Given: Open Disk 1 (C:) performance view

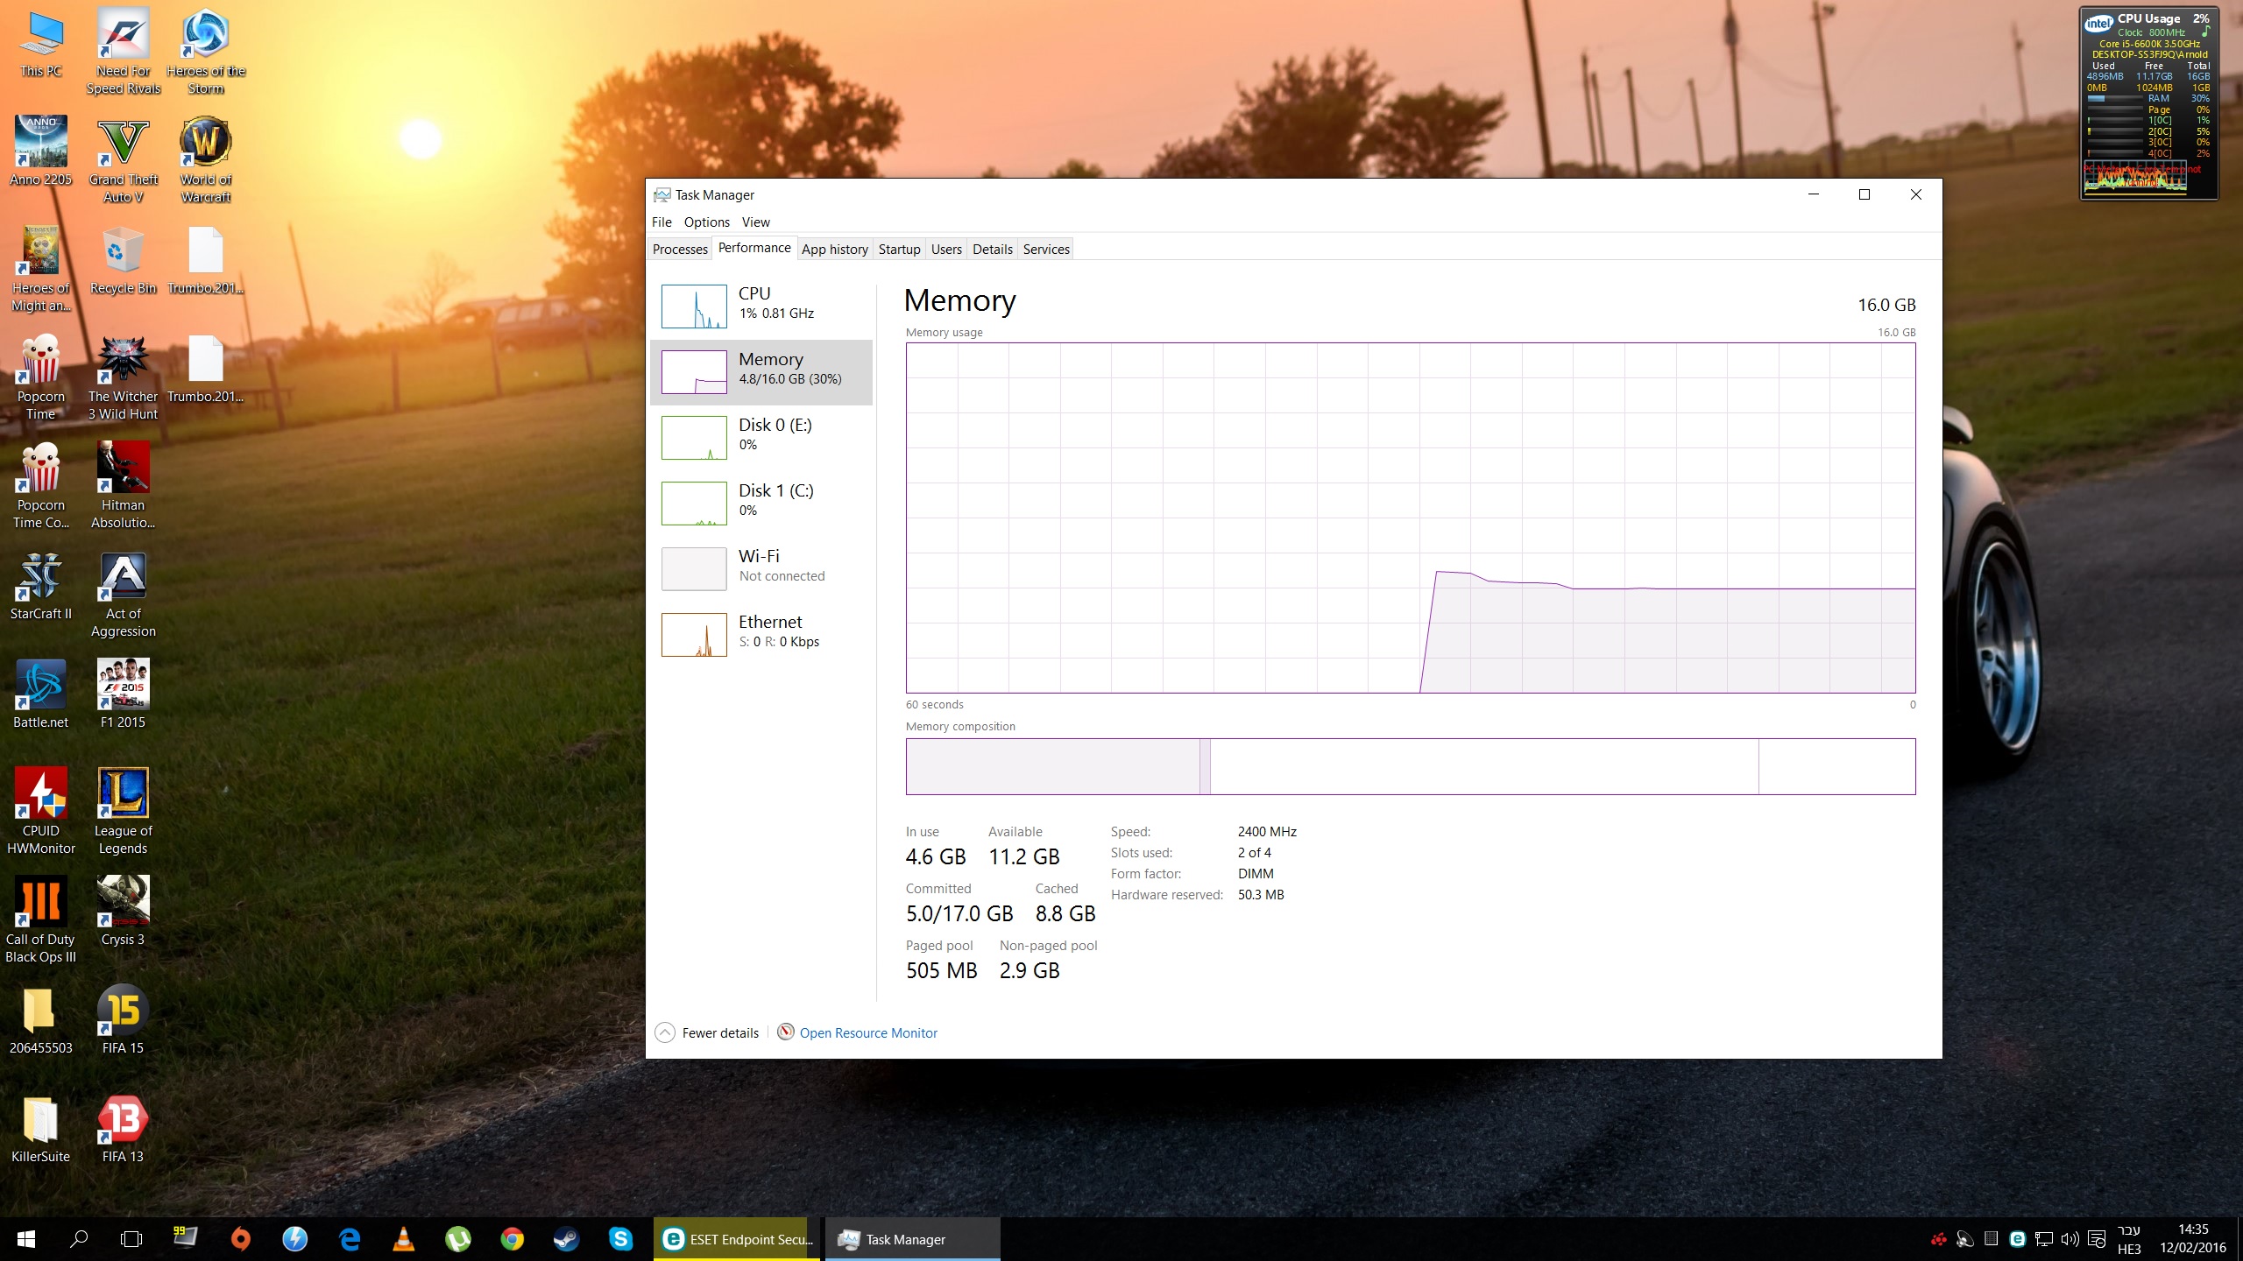Looking at the screenshot, I should coord(761,504).
